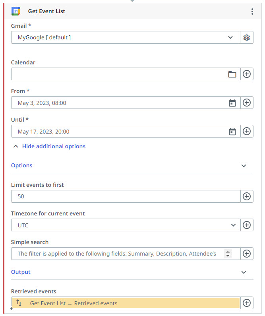Click the plus button beside Until field
Image resolution: width=265 pixels, height=316 pixels.
coord(247,132)
